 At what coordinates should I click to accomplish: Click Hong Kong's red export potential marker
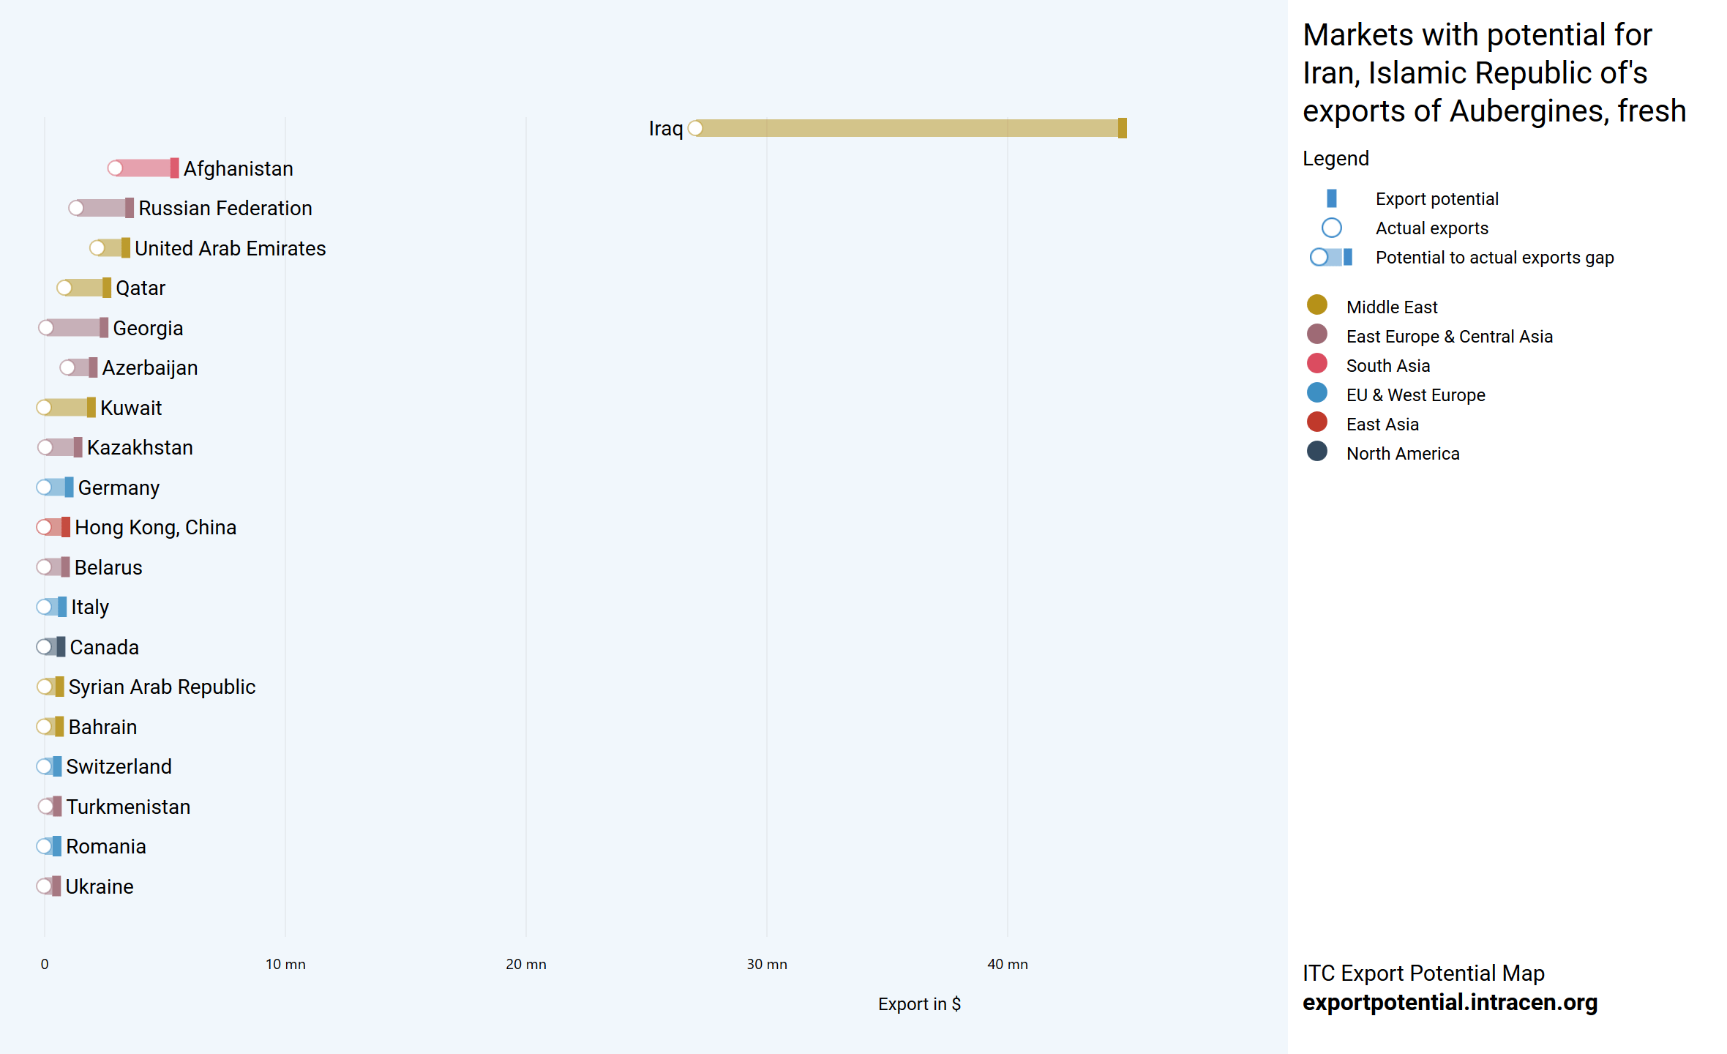(66, 527)
